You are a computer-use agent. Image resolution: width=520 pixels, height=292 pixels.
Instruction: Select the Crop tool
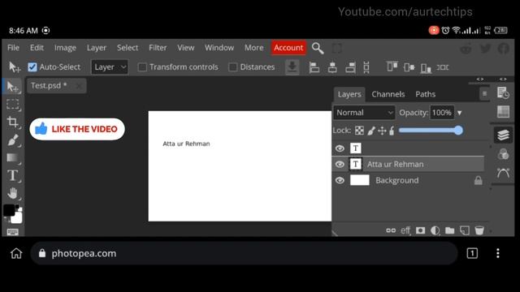(x=13, y=122)
